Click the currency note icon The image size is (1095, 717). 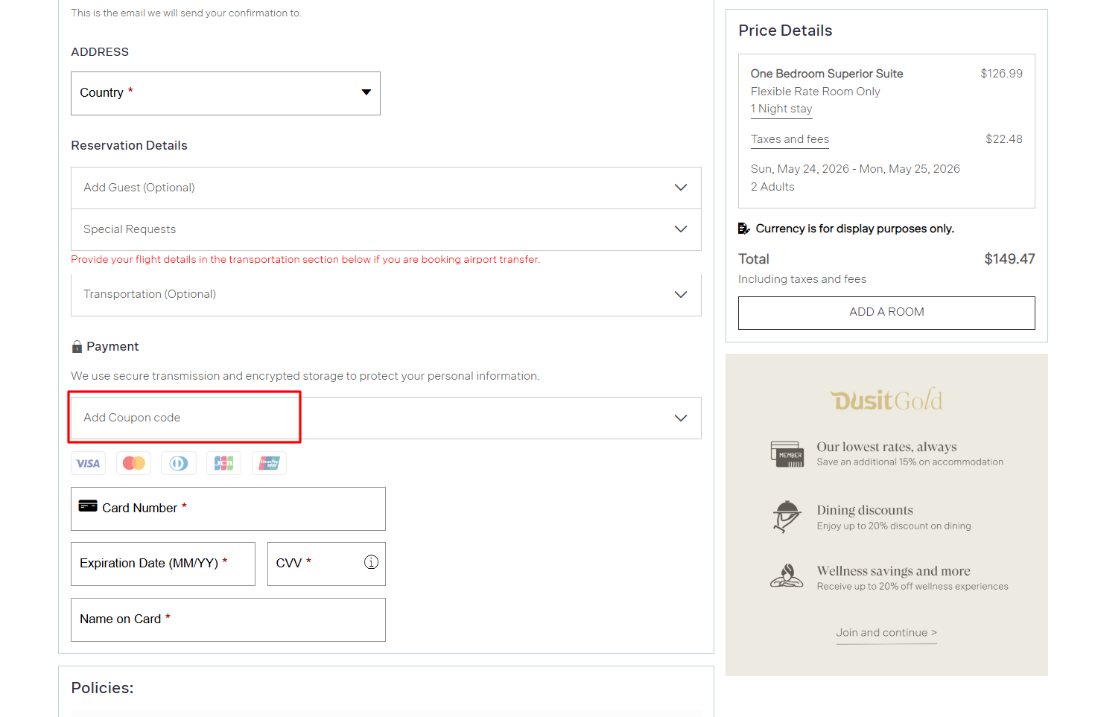[743, 229]
